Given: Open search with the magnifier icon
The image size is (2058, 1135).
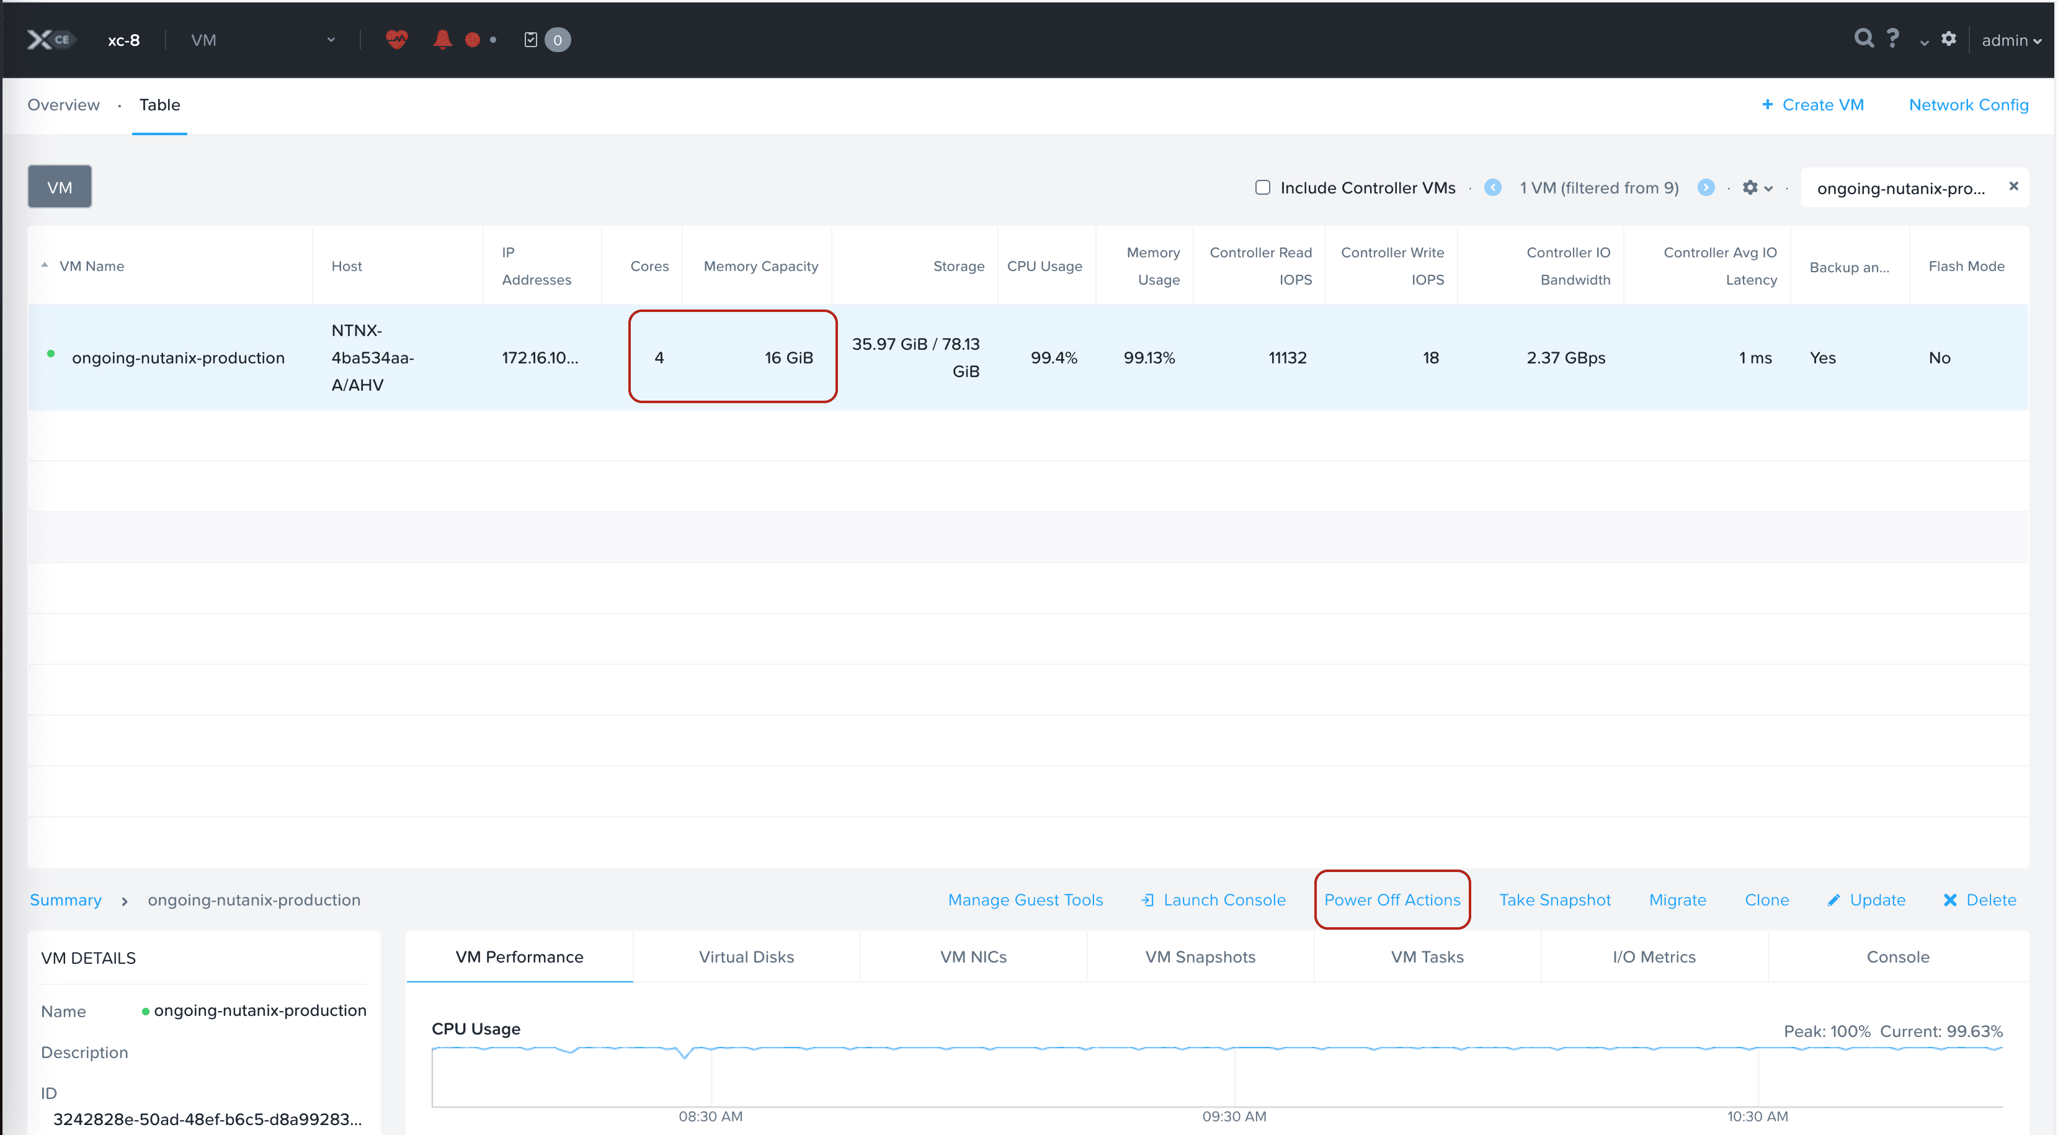Looking at the screenshot, I should click(x=1864, y=38).
